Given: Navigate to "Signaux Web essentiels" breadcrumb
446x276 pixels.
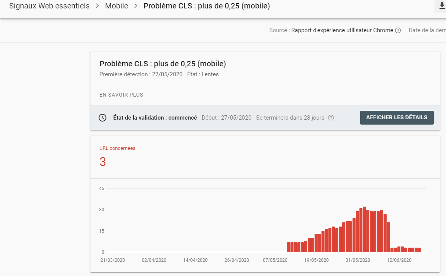Looking at the screenshot, I should pos(49,6).
